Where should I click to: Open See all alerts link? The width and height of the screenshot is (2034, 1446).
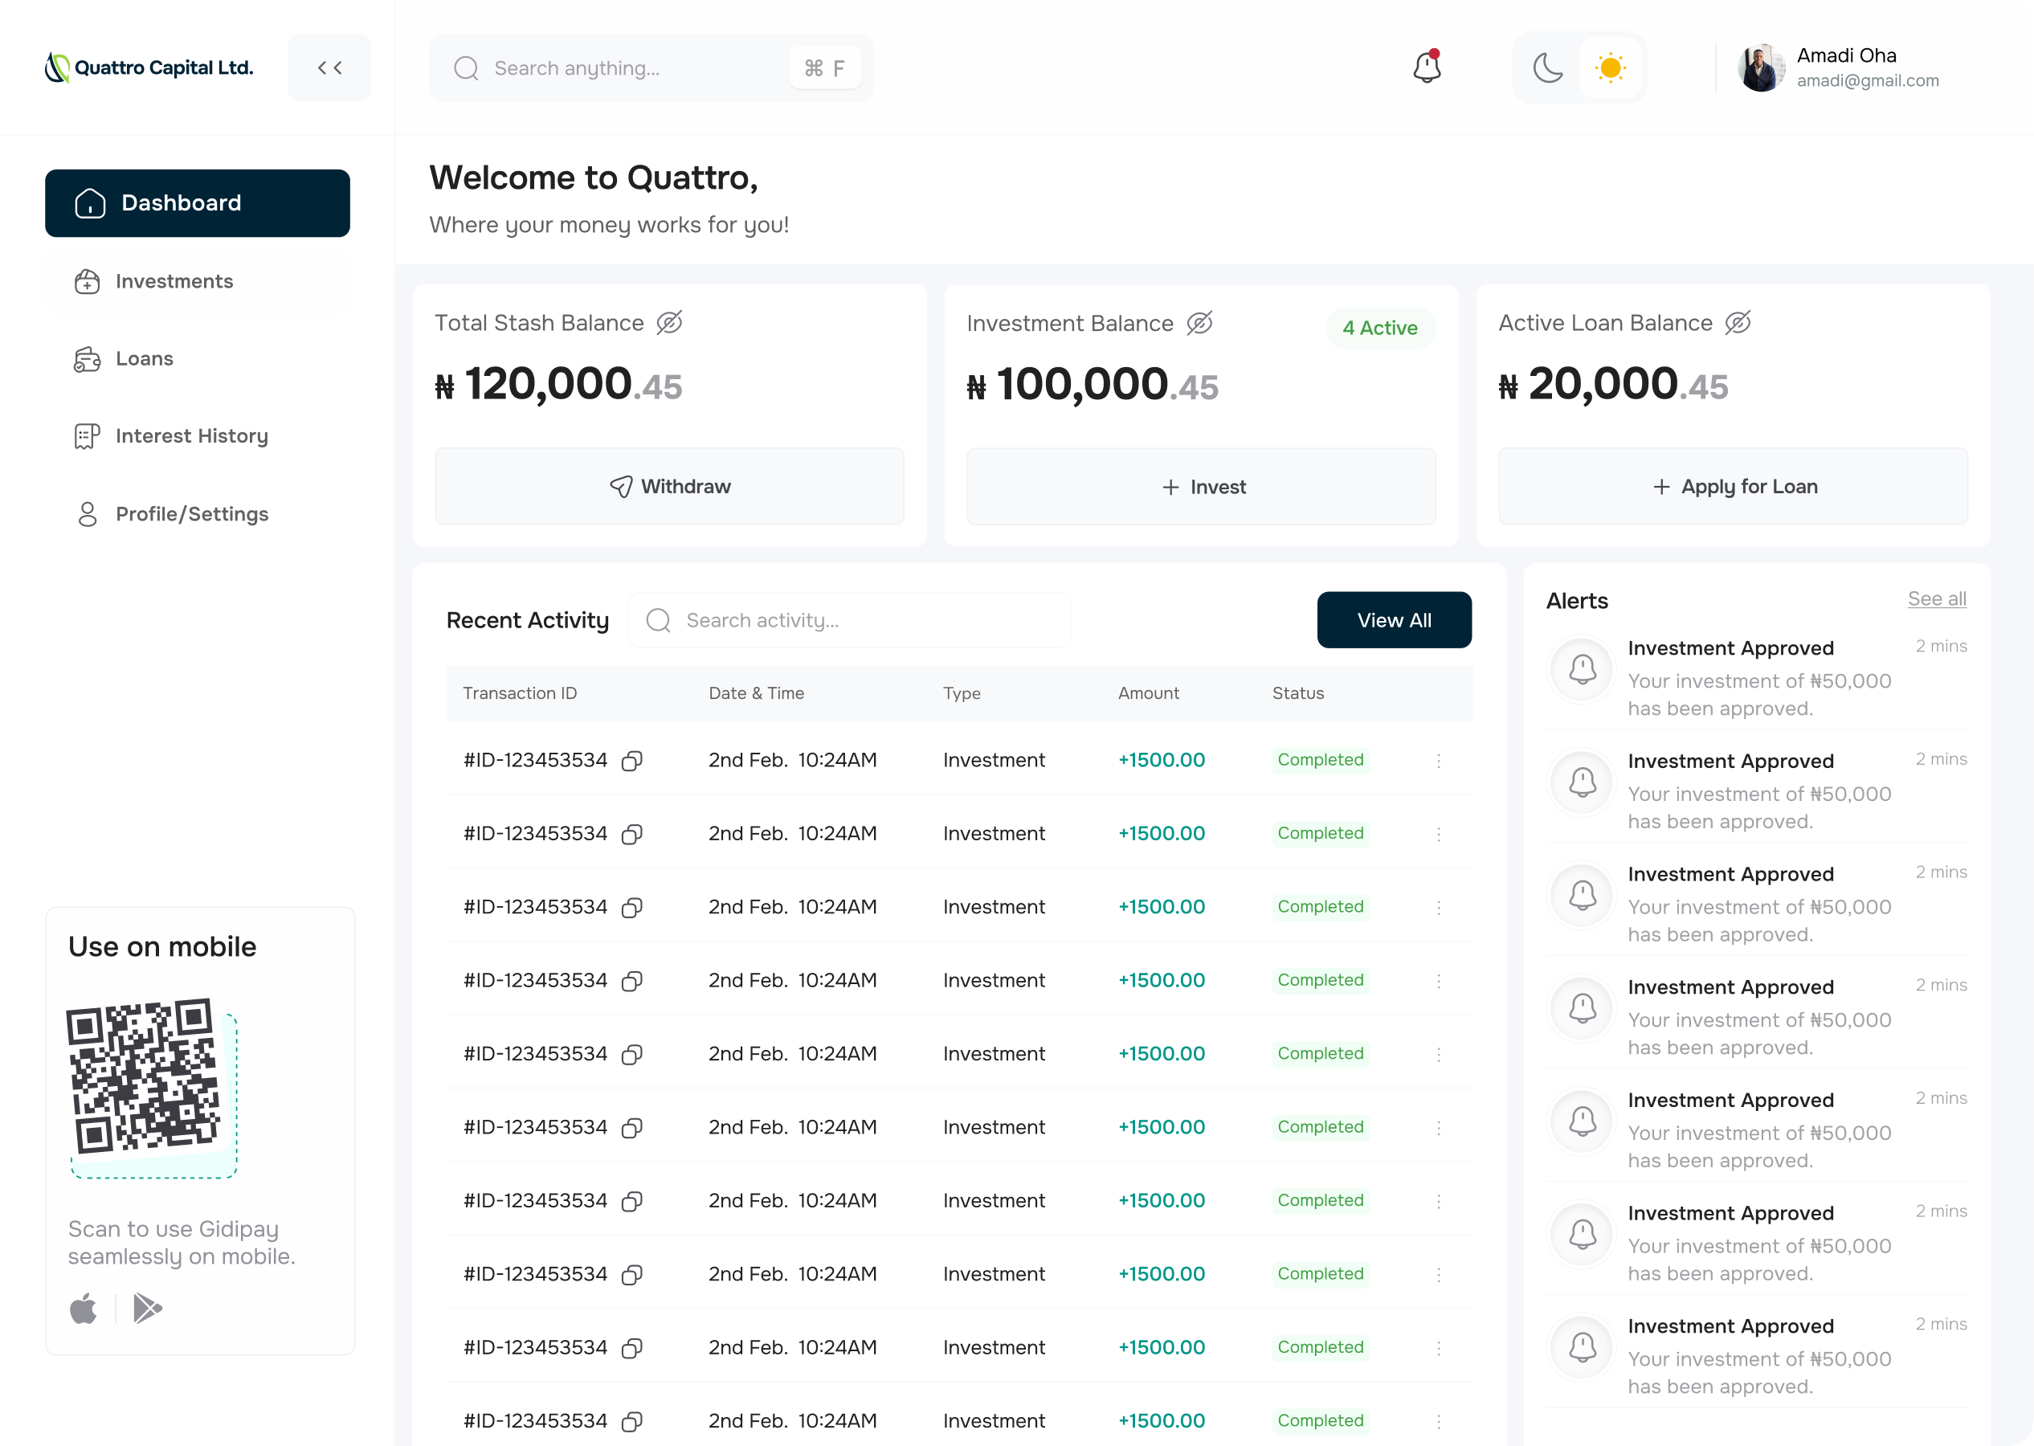click(1937, 598)
